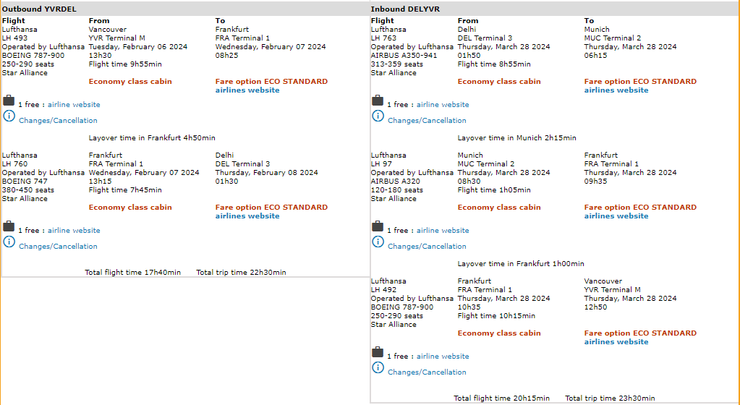The width and height of the screenshot is (740, 405).
Task: Open Changes/Cancellation for Munich to Frankfurt flight
Action: click(x=427, y=247)
